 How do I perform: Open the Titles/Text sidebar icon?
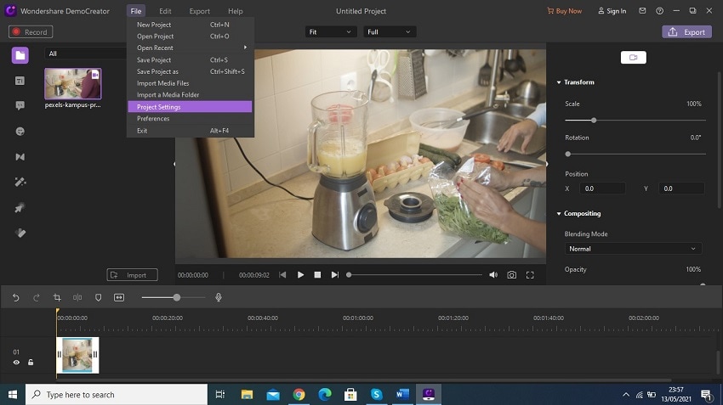tap(20, 81)
